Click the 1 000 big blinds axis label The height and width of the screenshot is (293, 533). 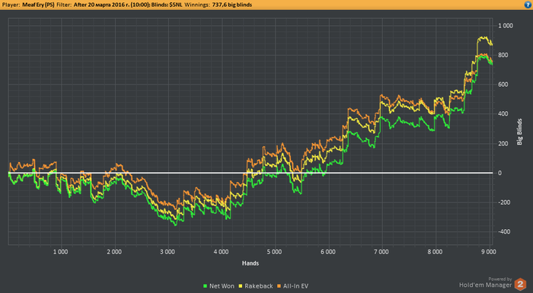tap(506, 26)
